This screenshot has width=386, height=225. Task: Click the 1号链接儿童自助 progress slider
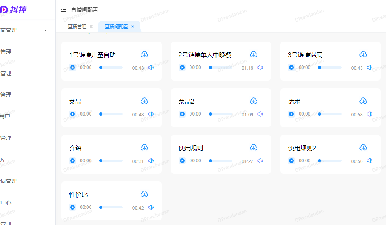tap(111, 67)
